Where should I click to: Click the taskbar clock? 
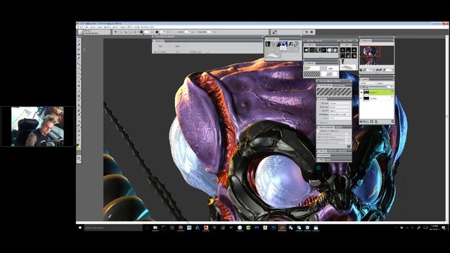click(434, 228)
